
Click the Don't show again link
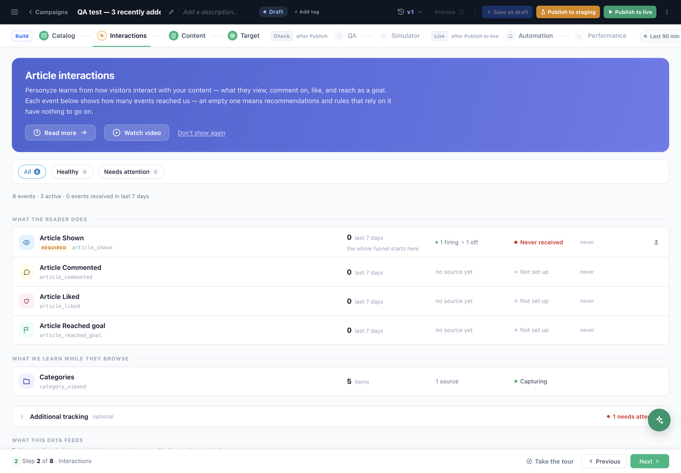click(x=201, y=133)
